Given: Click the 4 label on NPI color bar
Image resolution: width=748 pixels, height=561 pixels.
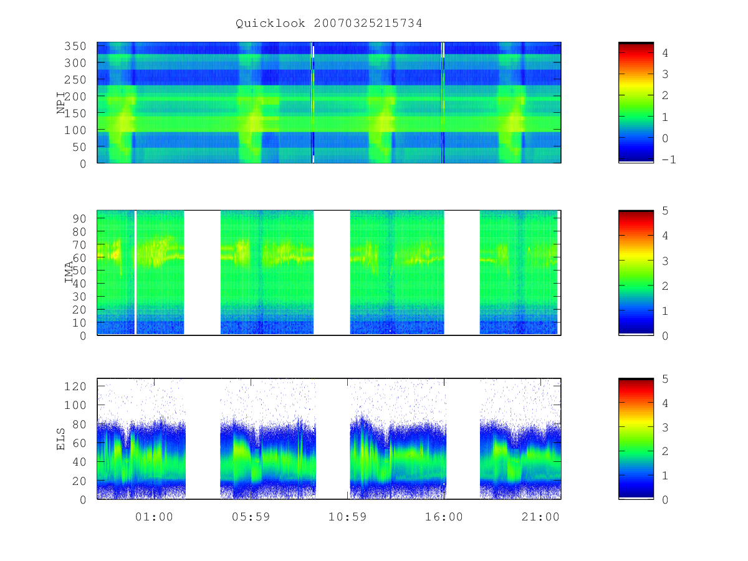Looking at the screenshot, I should tap(666, 53).
